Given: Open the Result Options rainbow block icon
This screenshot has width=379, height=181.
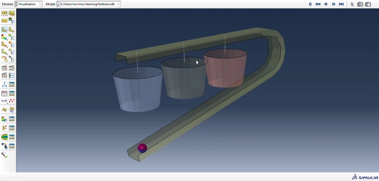Looking at the screenshot, I should tap(11, 21).
